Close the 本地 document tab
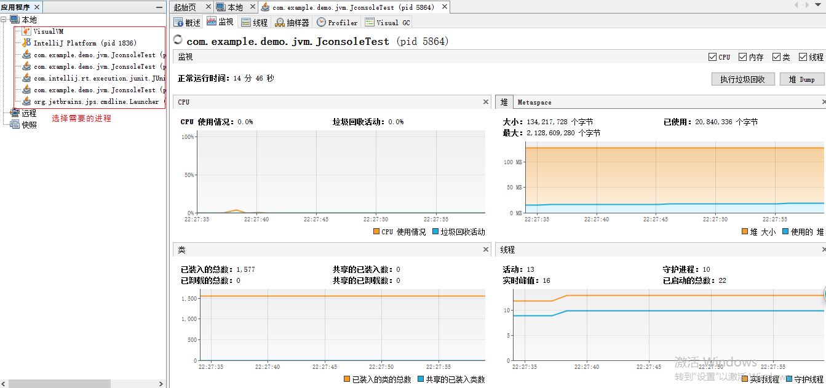The width and height of the screenshot is (826, 388). (252, 7)
